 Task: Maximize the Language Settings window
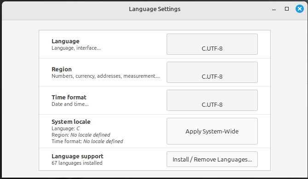(287, 9)
